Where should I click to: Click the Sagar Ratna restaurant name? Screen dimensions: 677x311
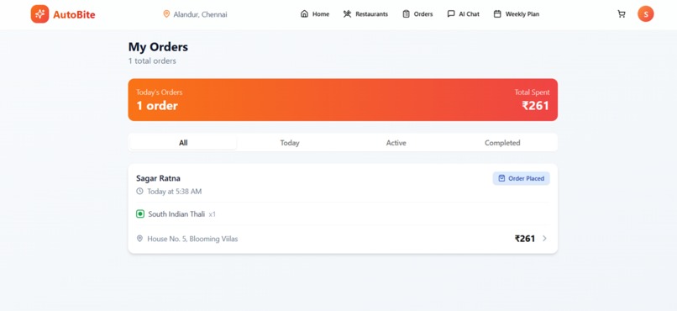[x=158, y=178]
